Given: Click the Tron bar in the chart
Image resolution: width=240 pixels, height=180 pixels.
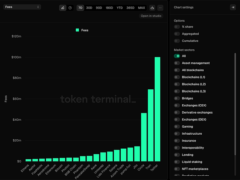Looking at the screenshot, I should (151, 125).
